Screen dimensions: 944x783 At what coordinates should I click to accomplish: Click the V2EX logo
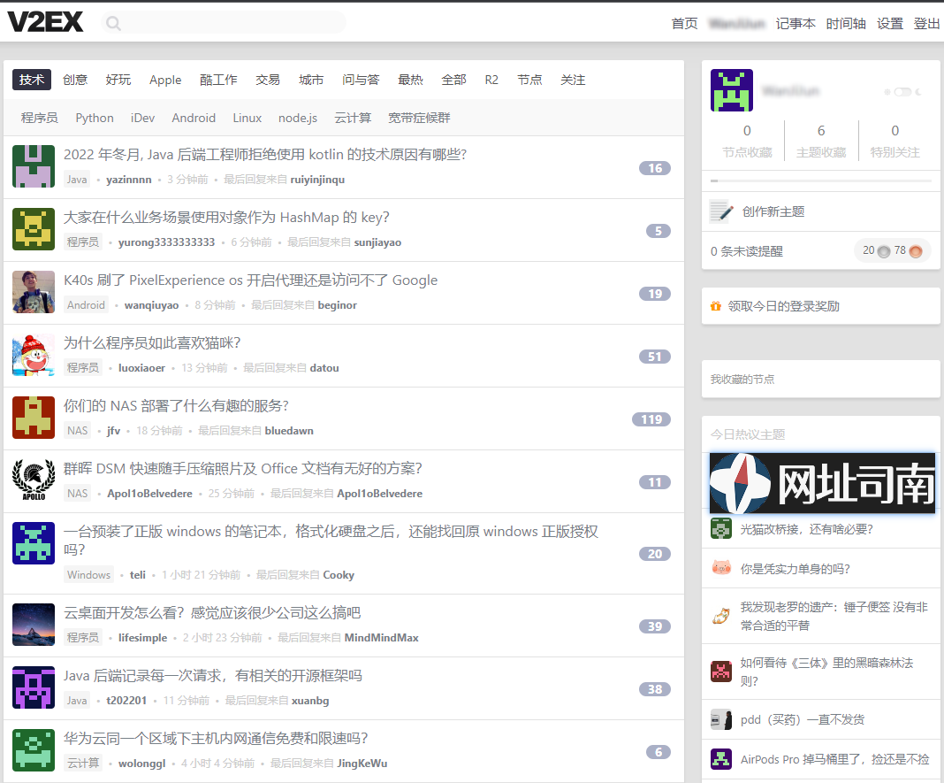pyautogui.click(x=45, y=22)
